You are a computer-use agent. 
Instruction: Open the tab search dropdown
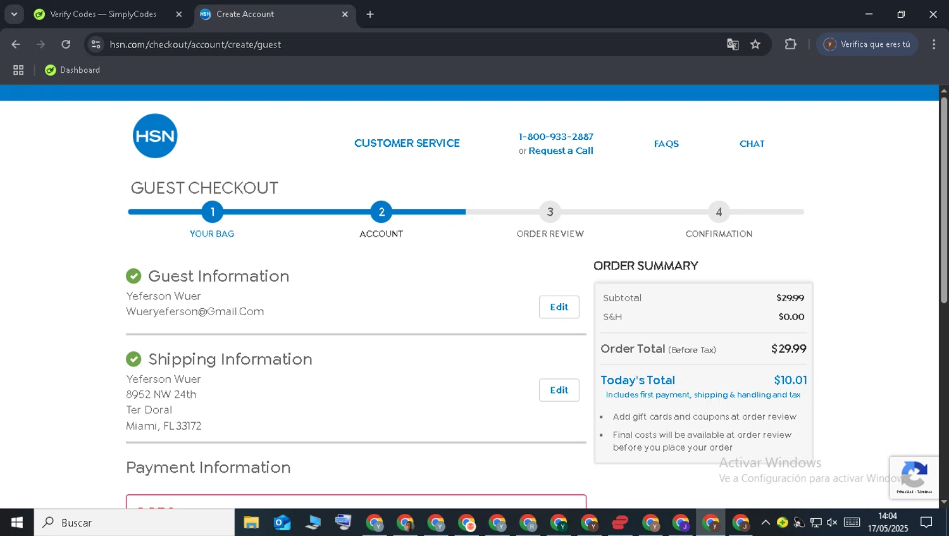point(14,14)
